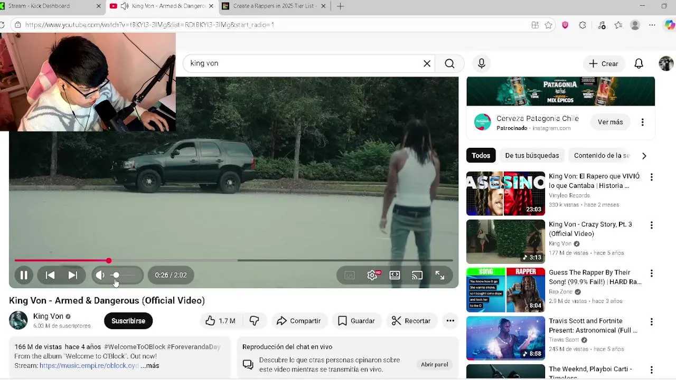
Task: Like the video thumbs up 1.7 M
Action: tap(220, 321)
